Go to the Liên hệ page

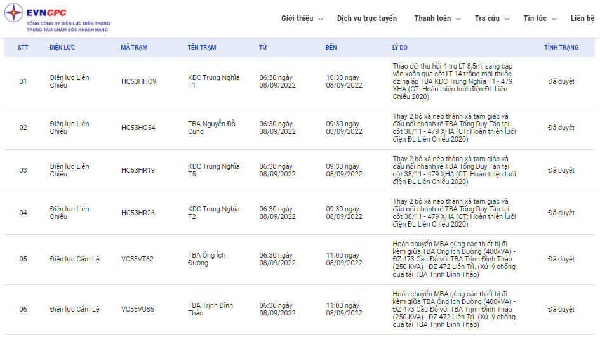pos(582,18)
